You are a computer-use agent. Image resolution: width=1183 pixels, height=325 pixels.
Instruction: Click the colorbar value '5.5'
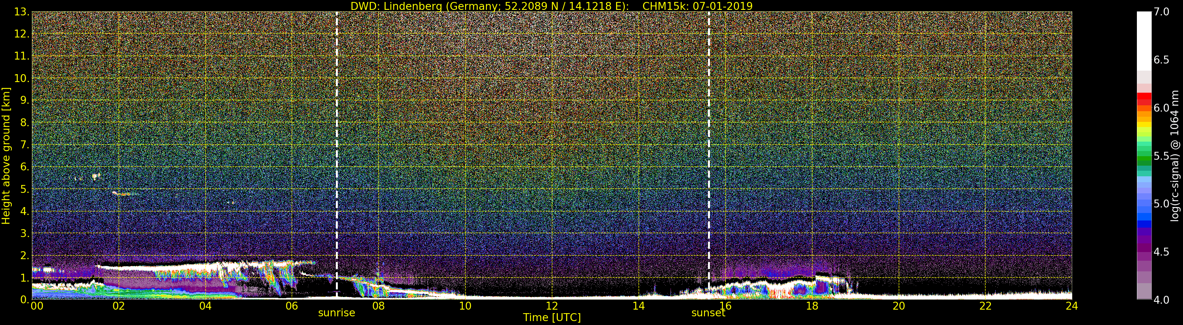1161,156
